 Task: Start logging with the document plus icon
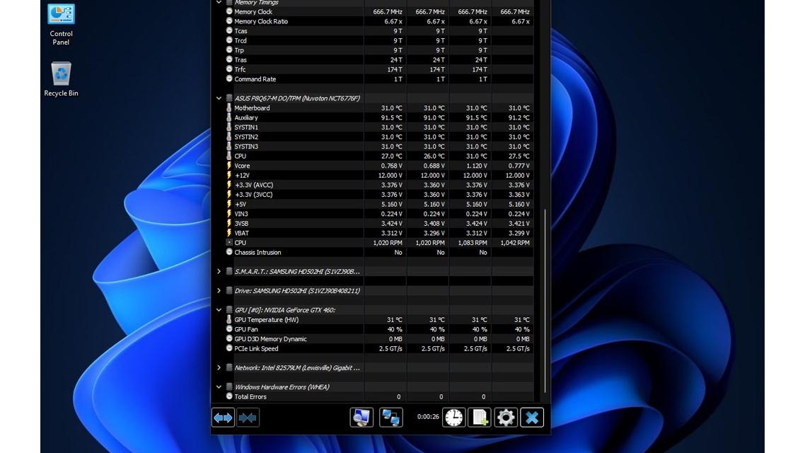[480, 418]
